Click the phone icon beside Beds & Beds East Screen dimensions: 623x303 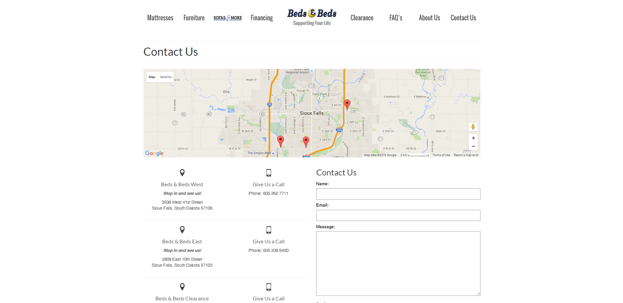(x=268, y=230)
